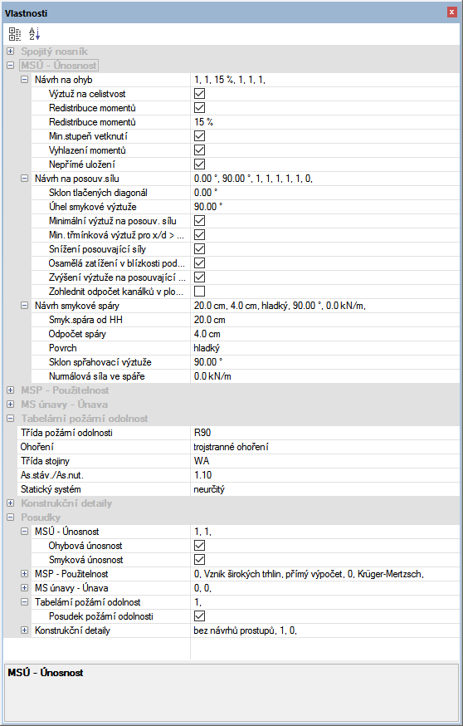Close the Vlastnosti panel
Image resolution: width=463 pixels, height=726 pixels.
point(452,12)
